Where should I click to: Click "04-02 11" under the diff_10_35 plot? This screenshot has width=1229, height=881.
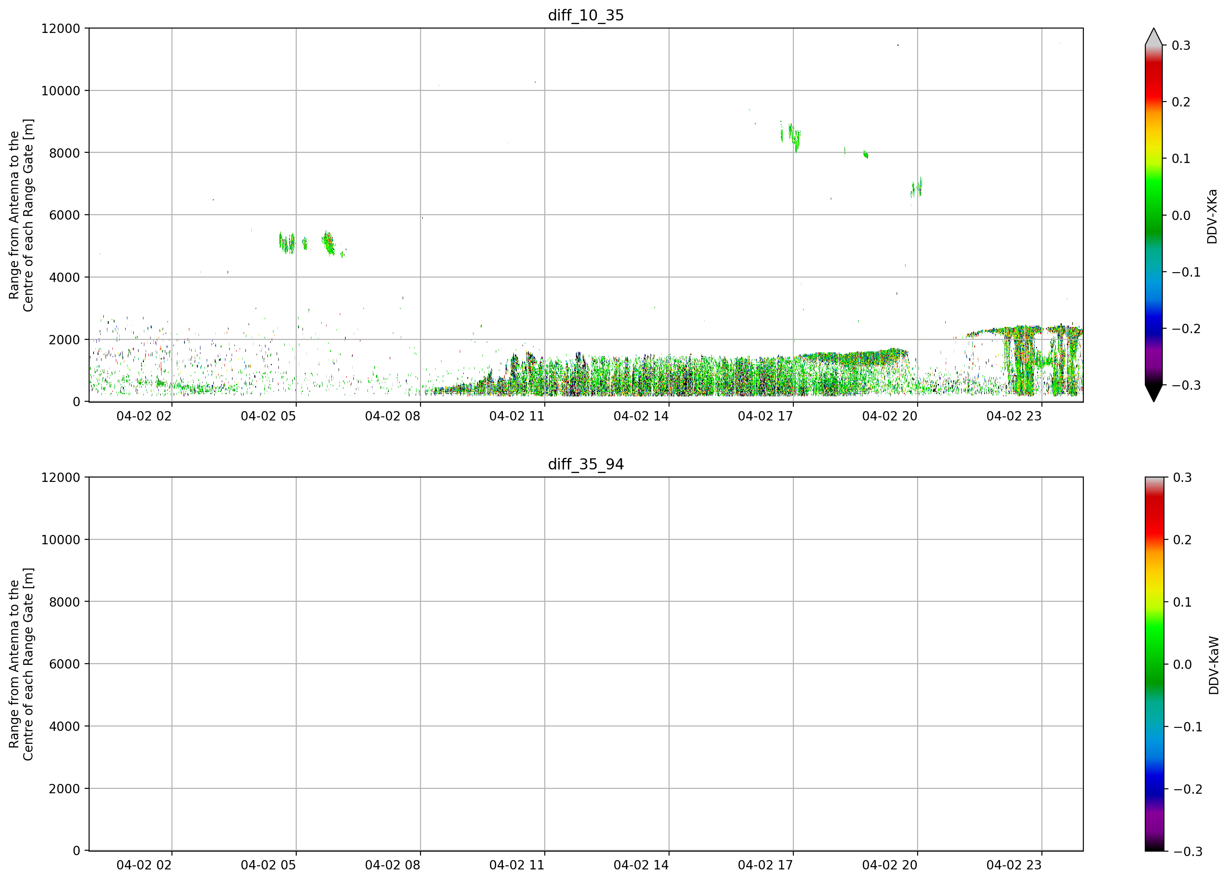tap(517, 416)
